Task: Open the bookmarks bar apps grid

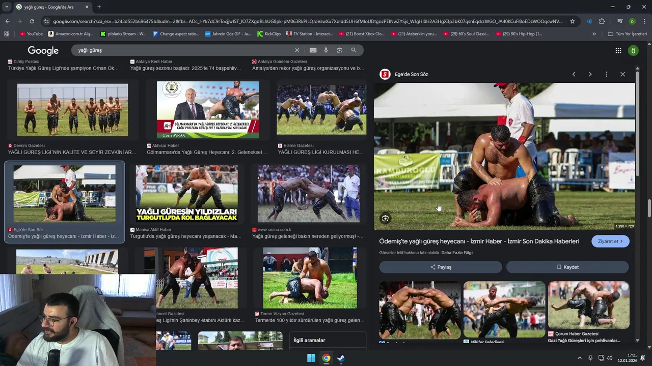Action: (x=7, y=34)
